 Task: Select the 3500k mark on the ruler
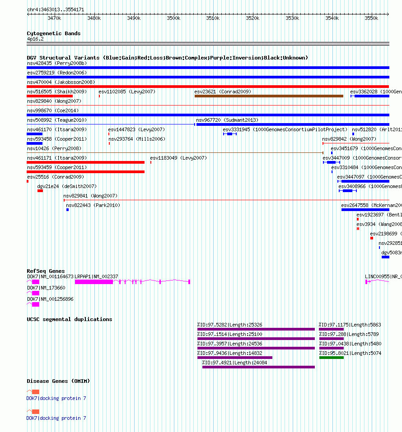click(173, 18)
